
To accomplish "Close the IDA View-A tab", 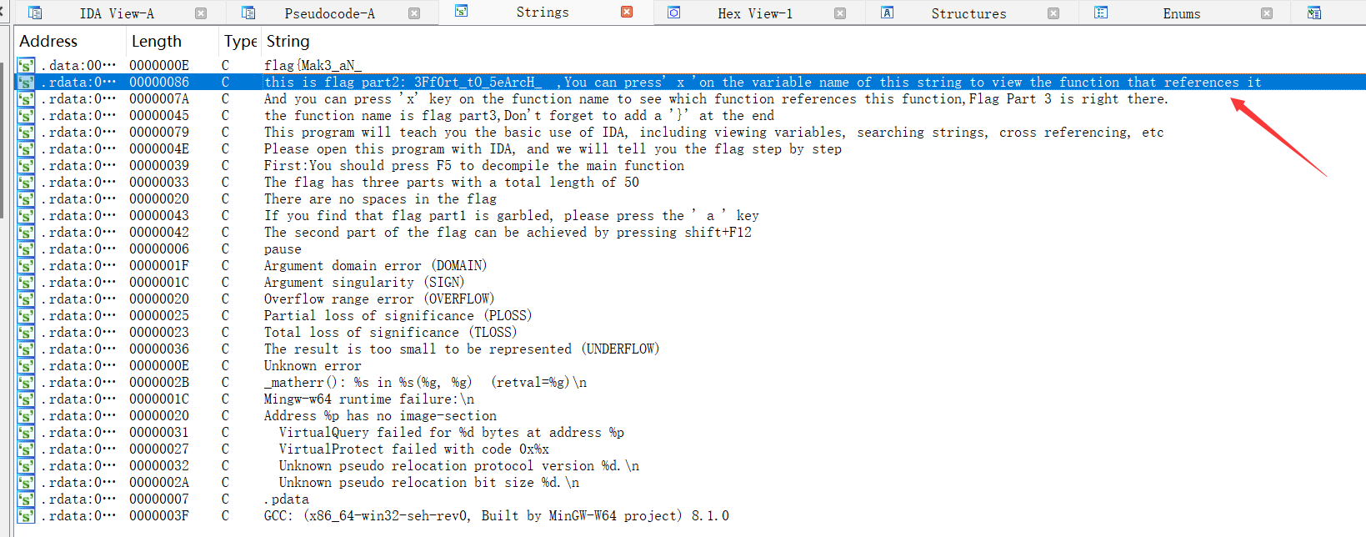I will click(201, 13).
